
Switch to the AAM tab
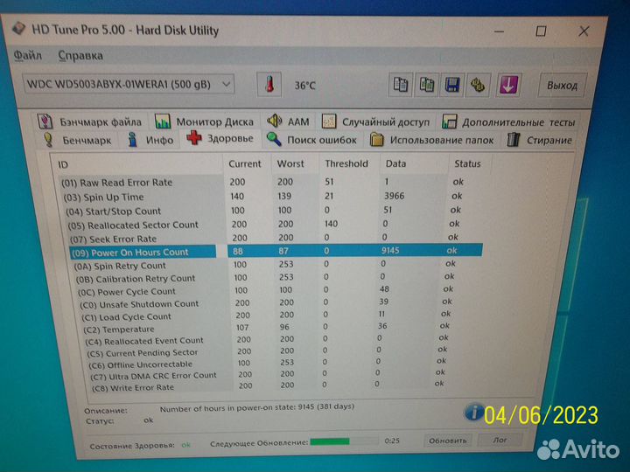pos(289,121)
